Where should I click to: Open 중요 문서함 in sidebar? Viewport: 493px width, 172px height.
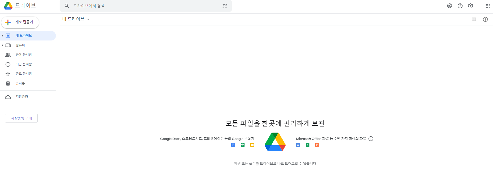(x=28, y=74)
